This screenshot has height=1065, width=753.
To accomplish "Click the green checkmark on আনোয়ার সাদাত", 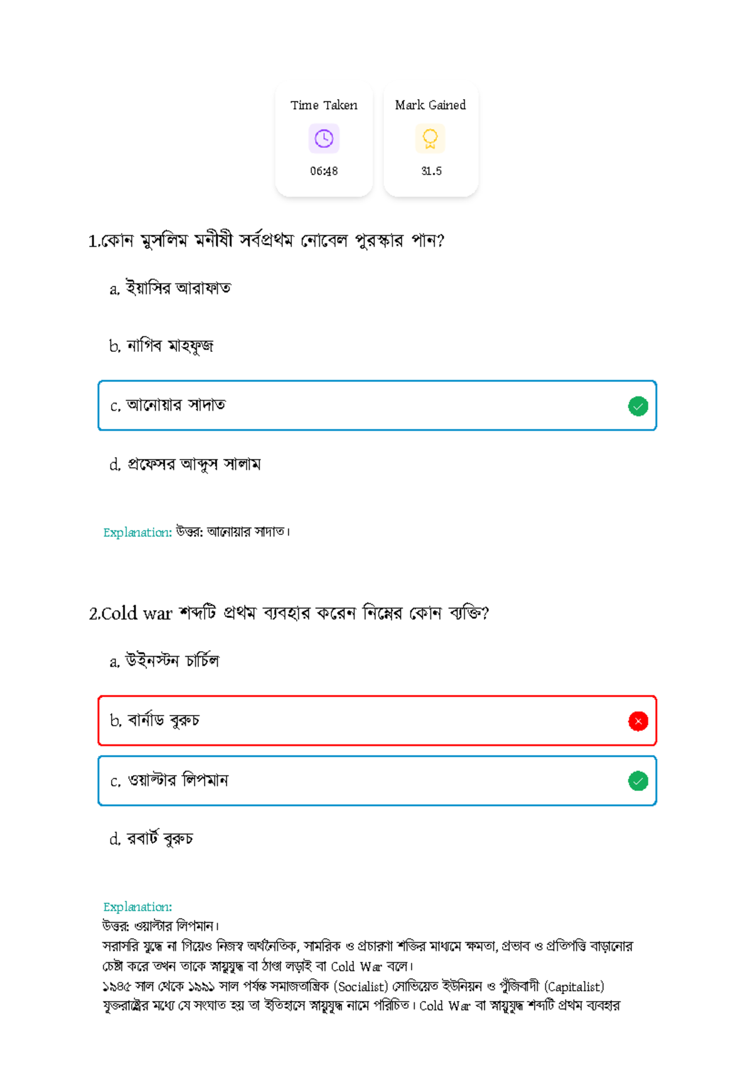I will (638, 406).
